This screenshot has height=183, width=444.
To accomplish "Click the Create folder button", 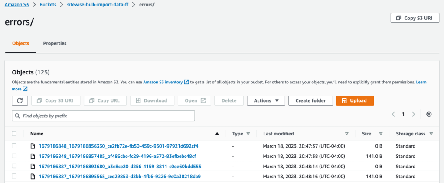I will click(x=310, y=100).
